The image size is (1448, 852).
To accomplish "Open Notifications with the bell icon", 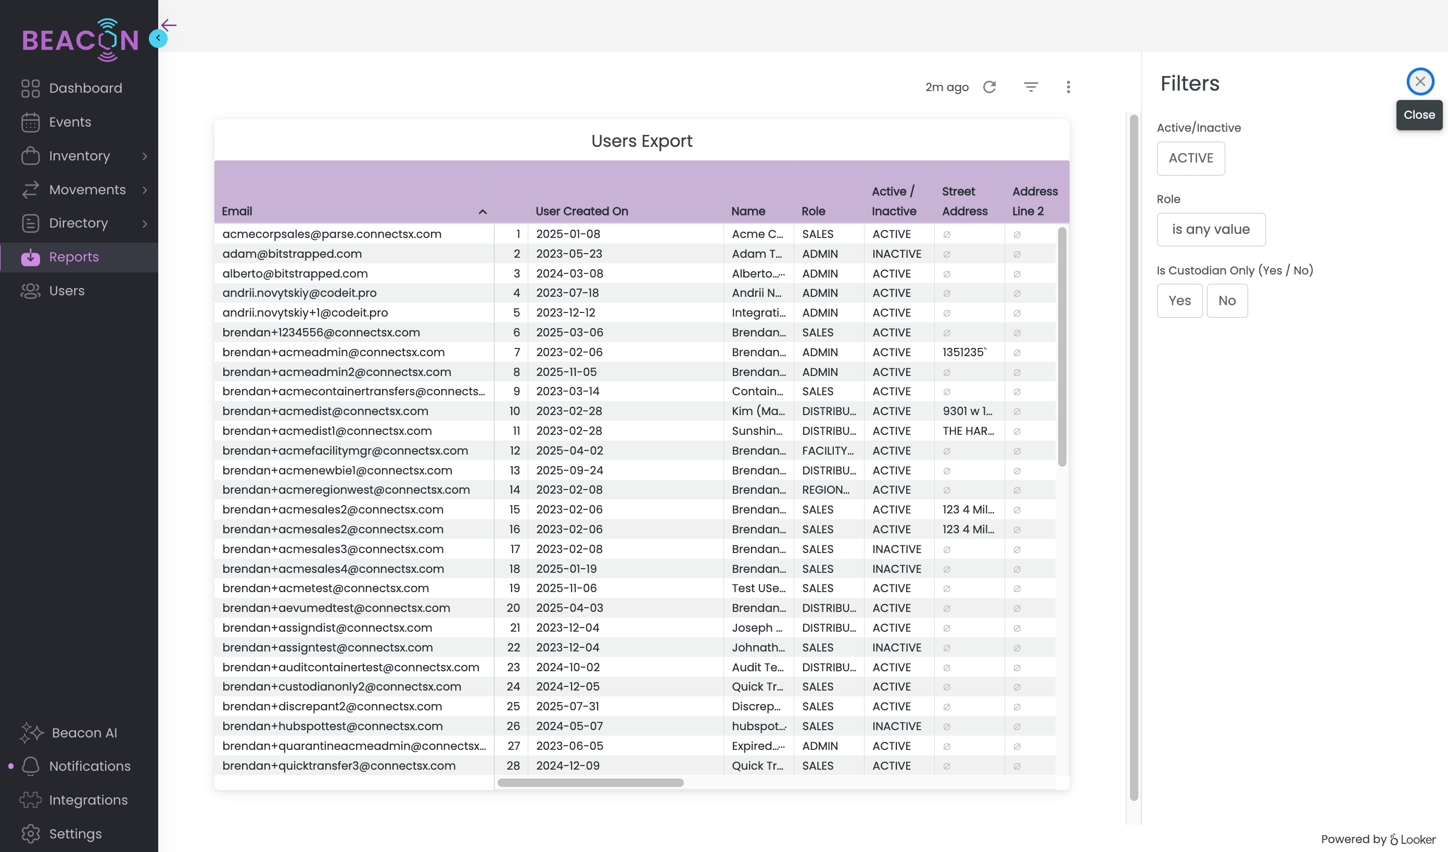I will tap(31, 766).
